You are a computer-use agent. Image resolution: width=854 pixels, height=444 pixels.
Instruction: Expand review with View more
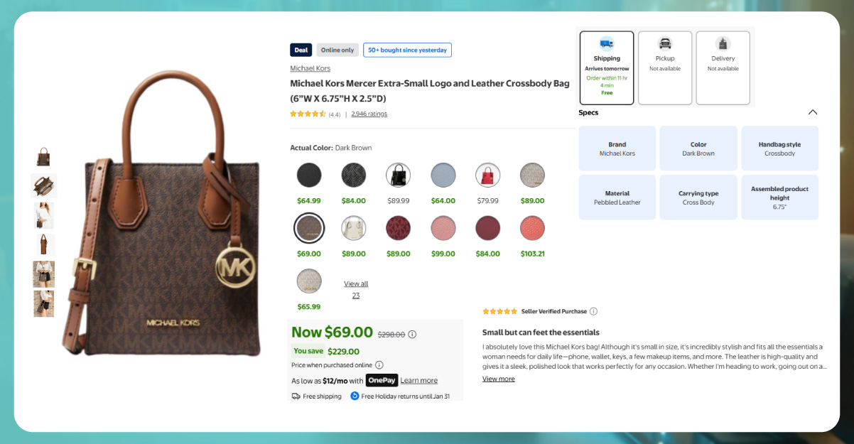tap(498, 379)
